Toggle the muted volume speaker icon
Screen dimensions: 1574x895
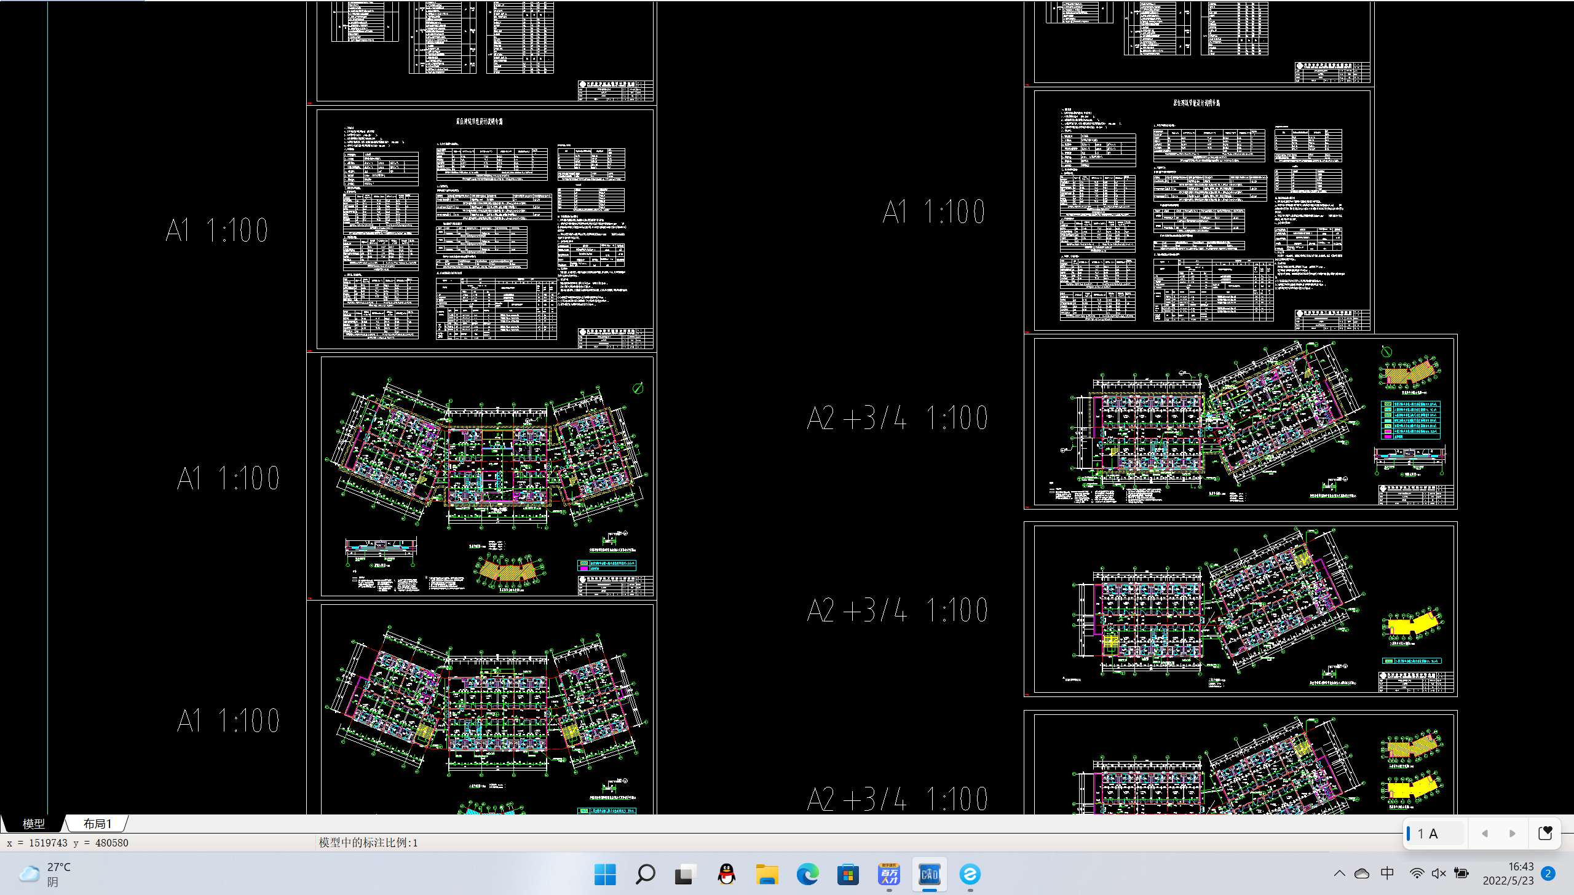1438,873
